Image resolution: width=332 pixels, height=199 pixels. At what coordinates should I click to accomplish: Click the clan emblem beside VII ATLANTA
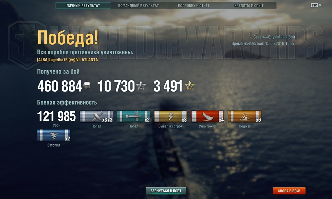click(x=72, y=60)
